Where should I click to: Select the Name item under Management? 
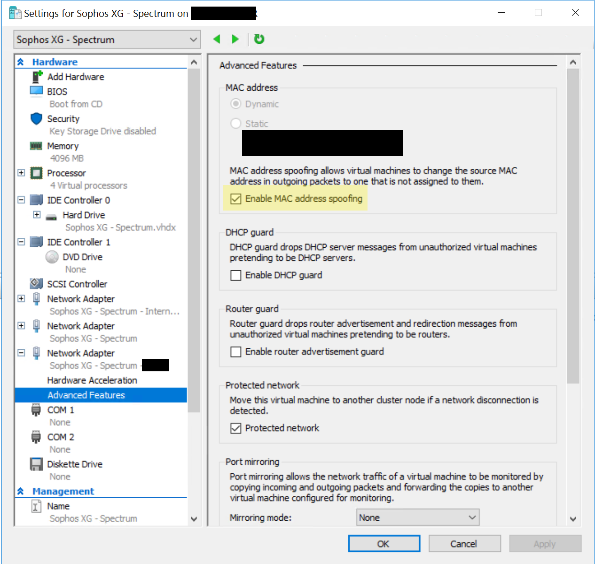(58, 506)
